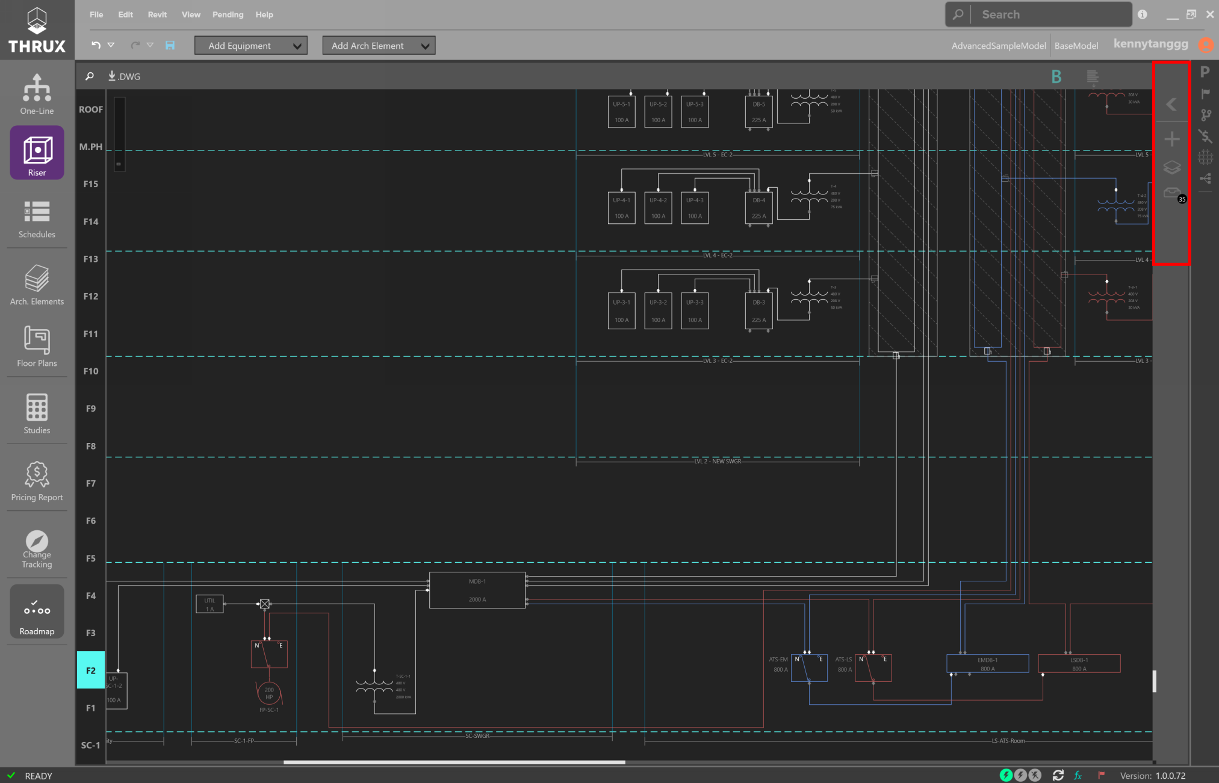Image resolution: width=1219 pixels, height=783 pixels.
Task: Click the fx formula icon in status bar
Action: point(1078,775)
